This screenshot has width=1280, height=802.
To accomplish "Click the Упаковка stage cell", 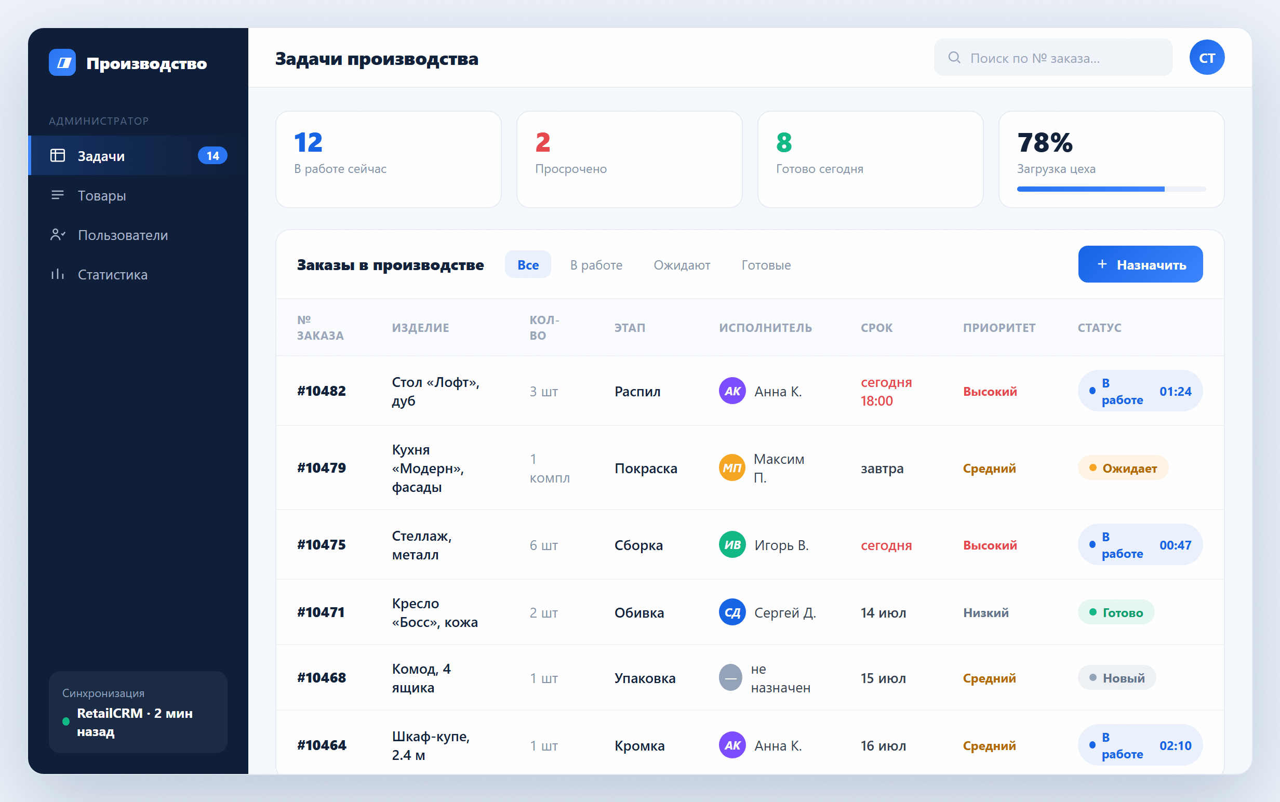I will point(645,677).
